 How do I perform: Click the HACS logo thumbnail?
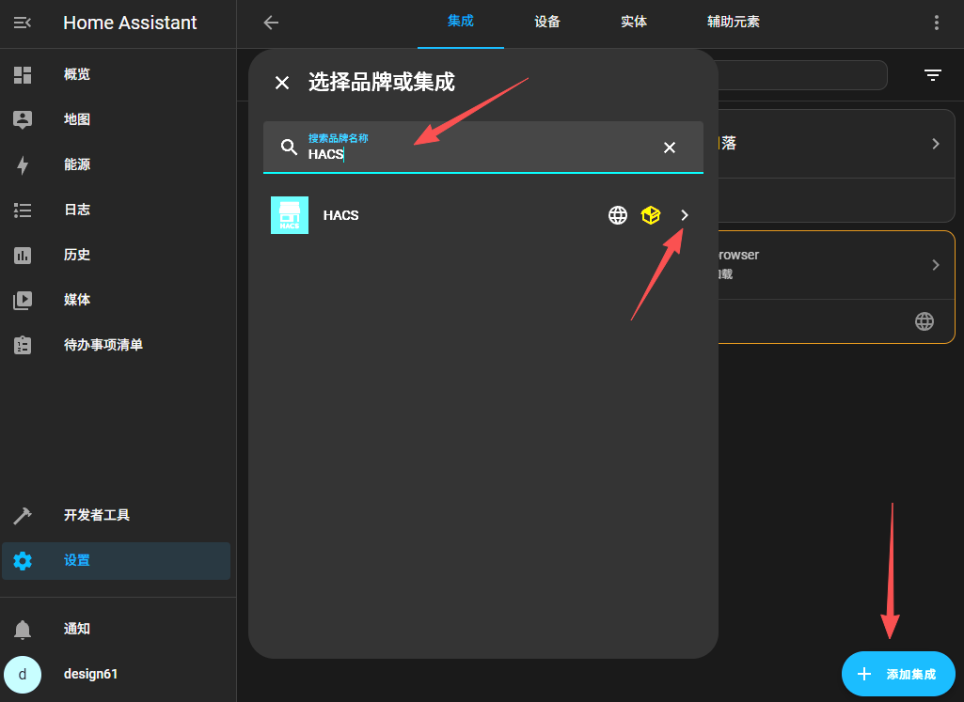coord(290,215)
